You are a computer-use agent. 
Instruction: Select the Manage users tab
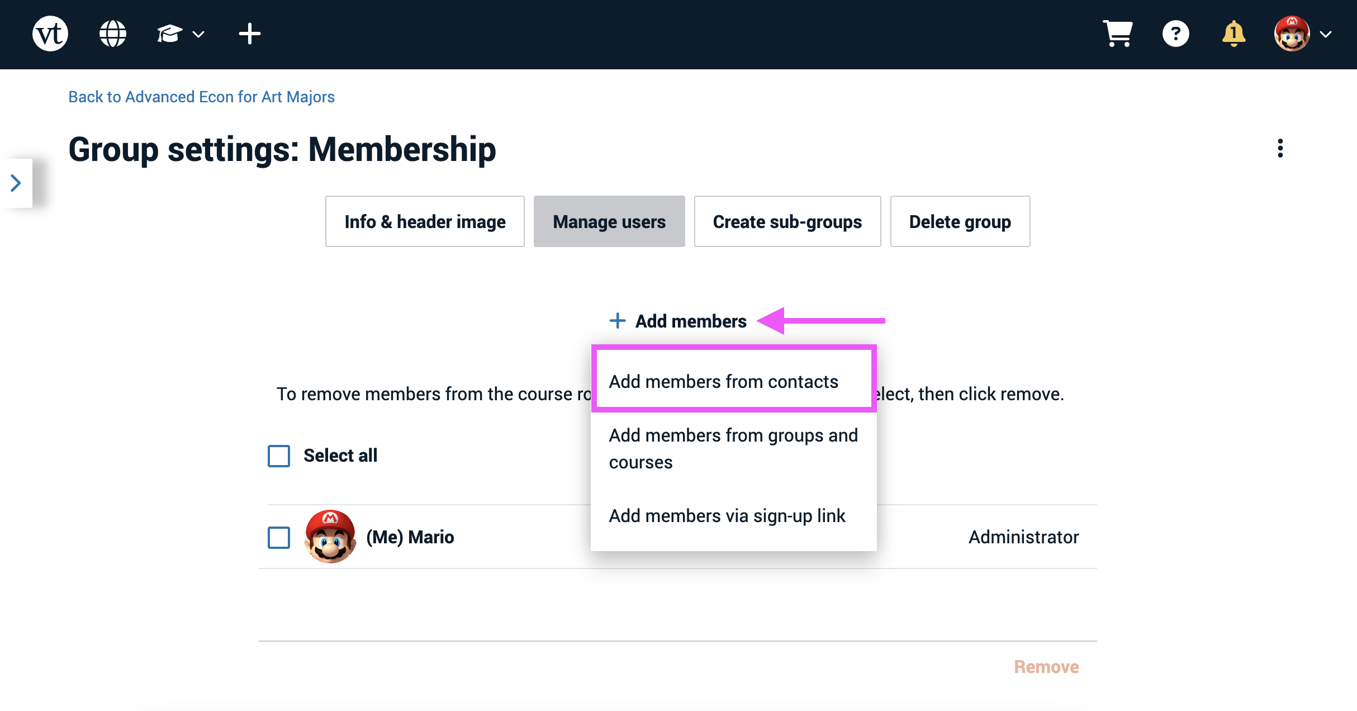pos(609,221)
